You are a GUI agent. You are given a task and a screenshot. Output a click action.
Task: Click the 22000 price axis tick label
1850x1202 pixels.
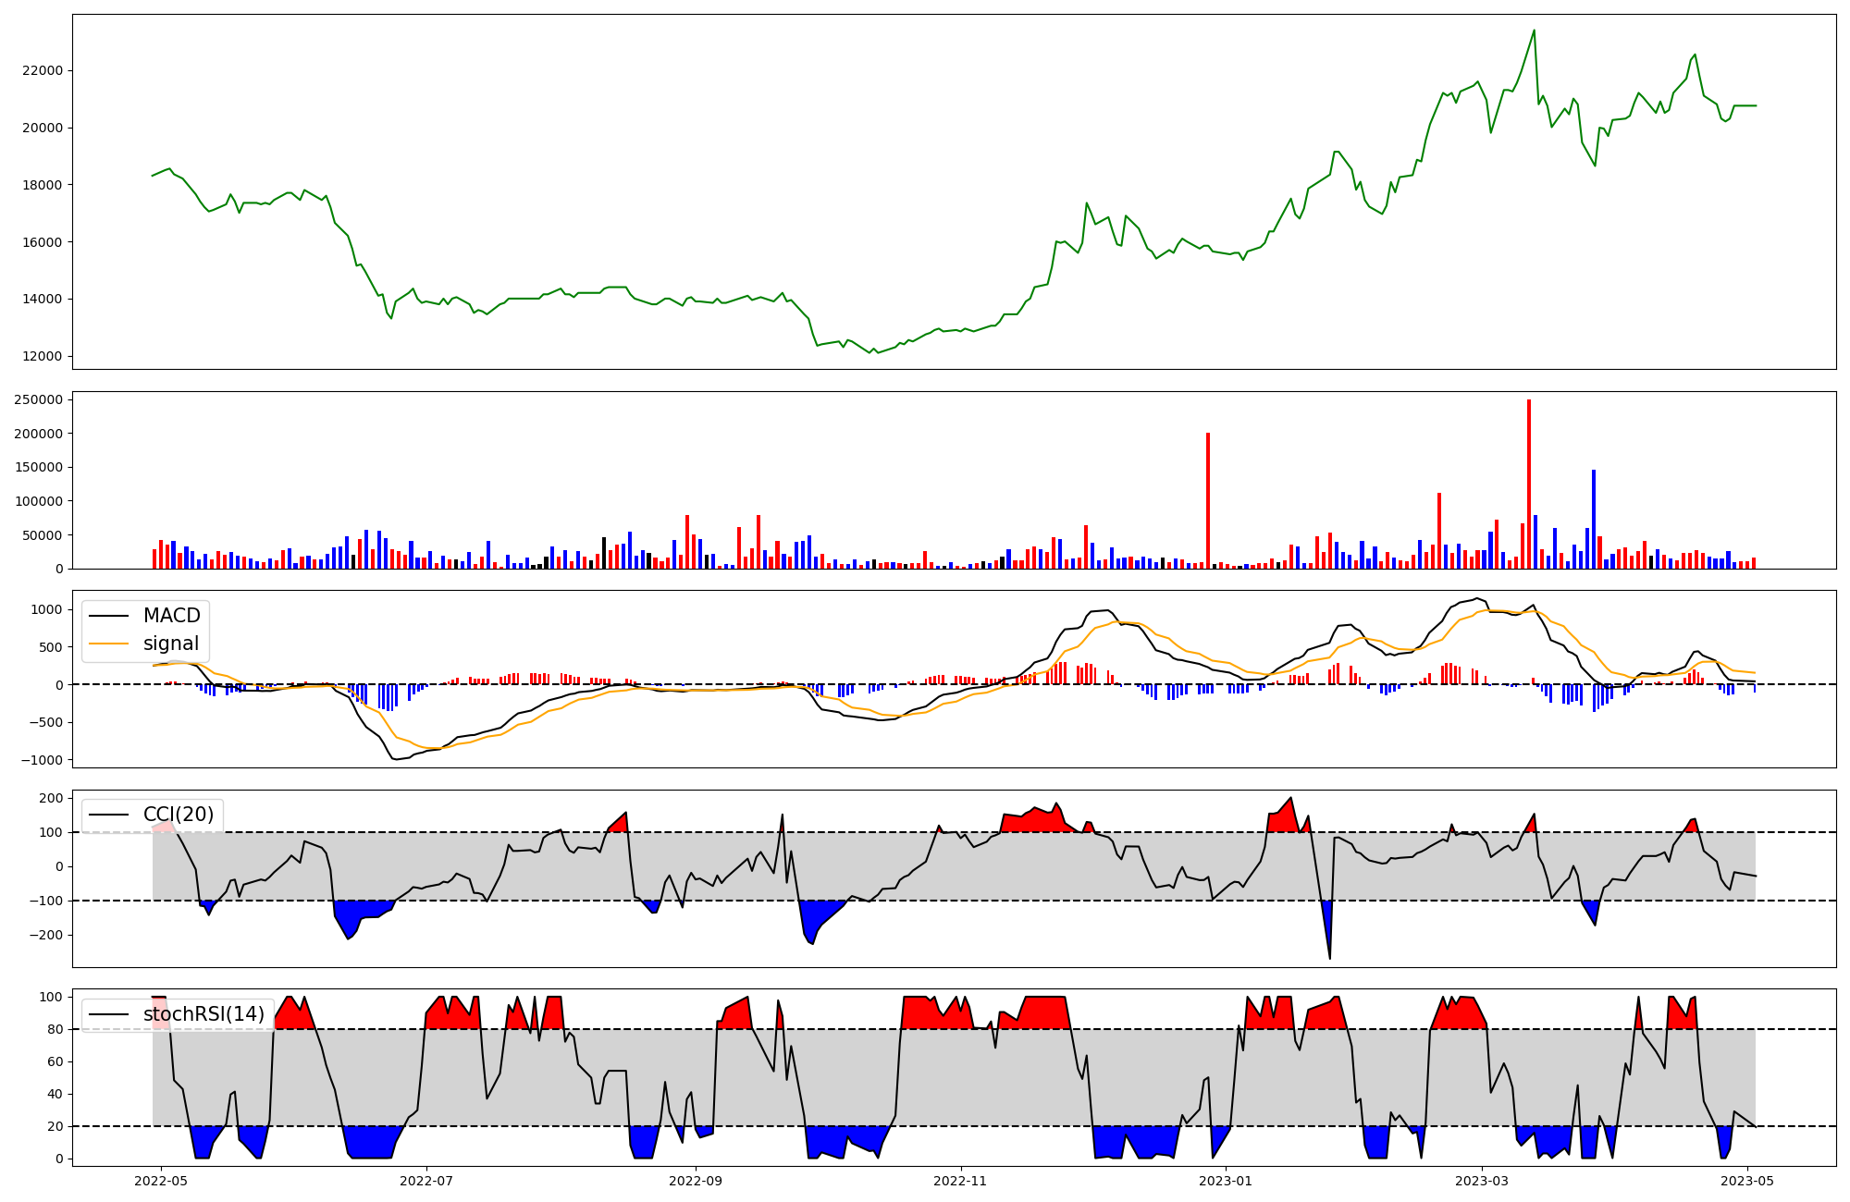(43, 70)
